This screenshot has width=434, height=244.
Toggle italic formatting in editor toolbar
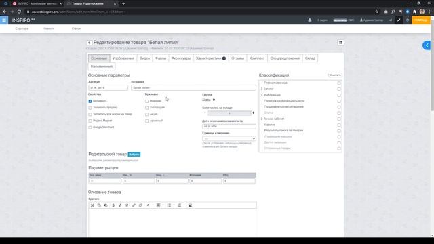click(120, 205)
